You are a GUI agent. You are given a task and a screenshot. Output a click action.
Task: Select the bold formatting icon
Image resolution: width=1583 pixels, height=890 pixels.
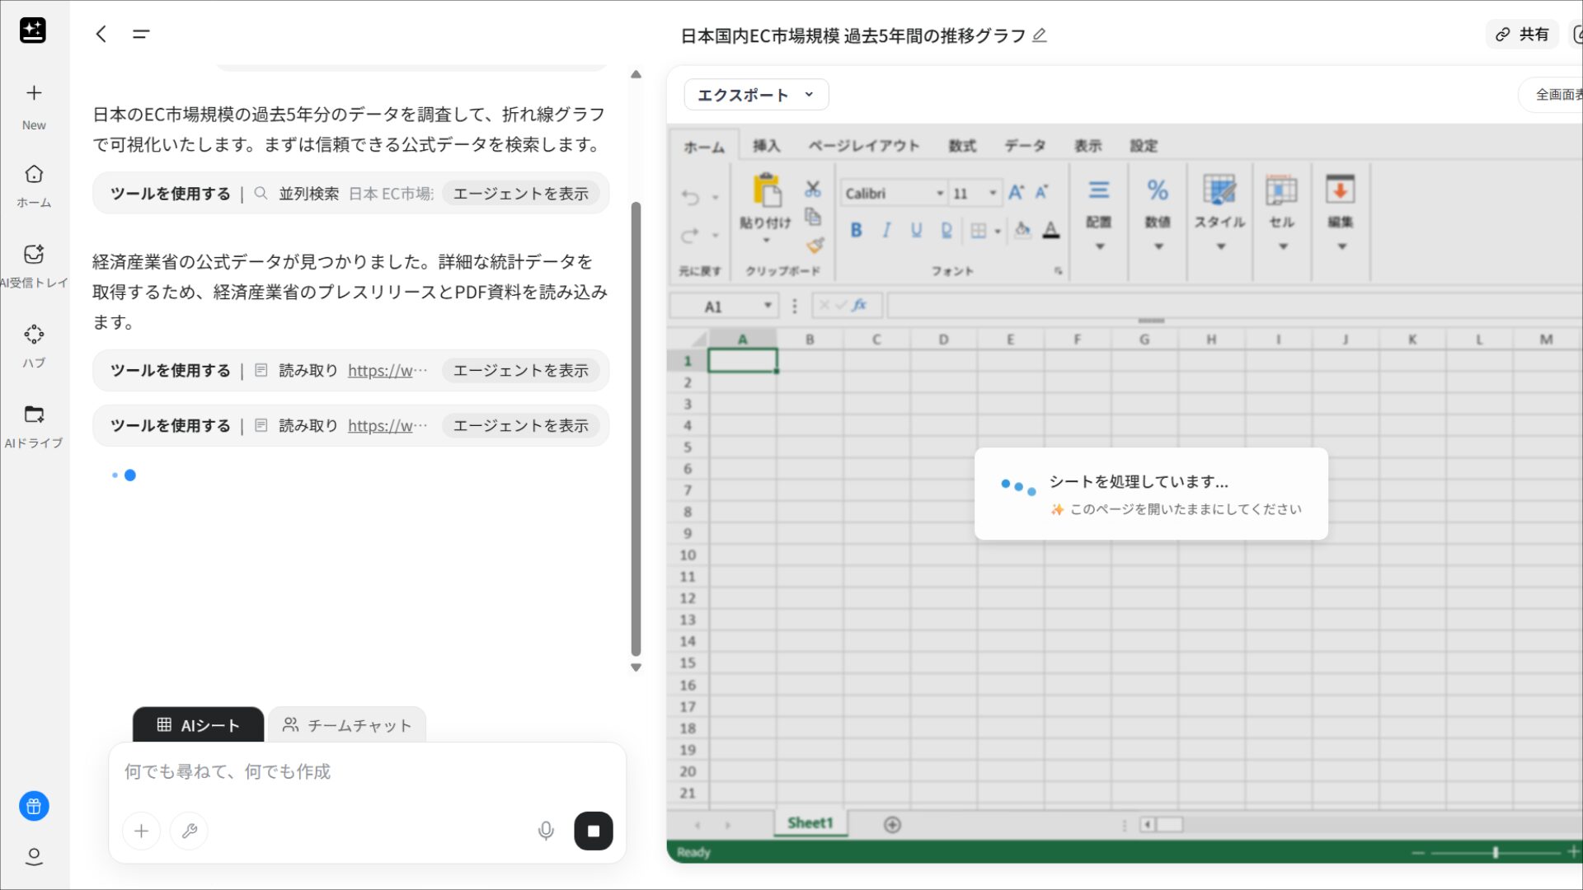(857, 231)
